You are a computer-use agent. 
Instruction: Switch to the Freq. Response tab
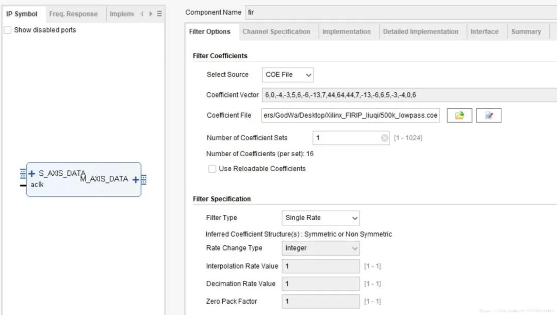(73, 14)
